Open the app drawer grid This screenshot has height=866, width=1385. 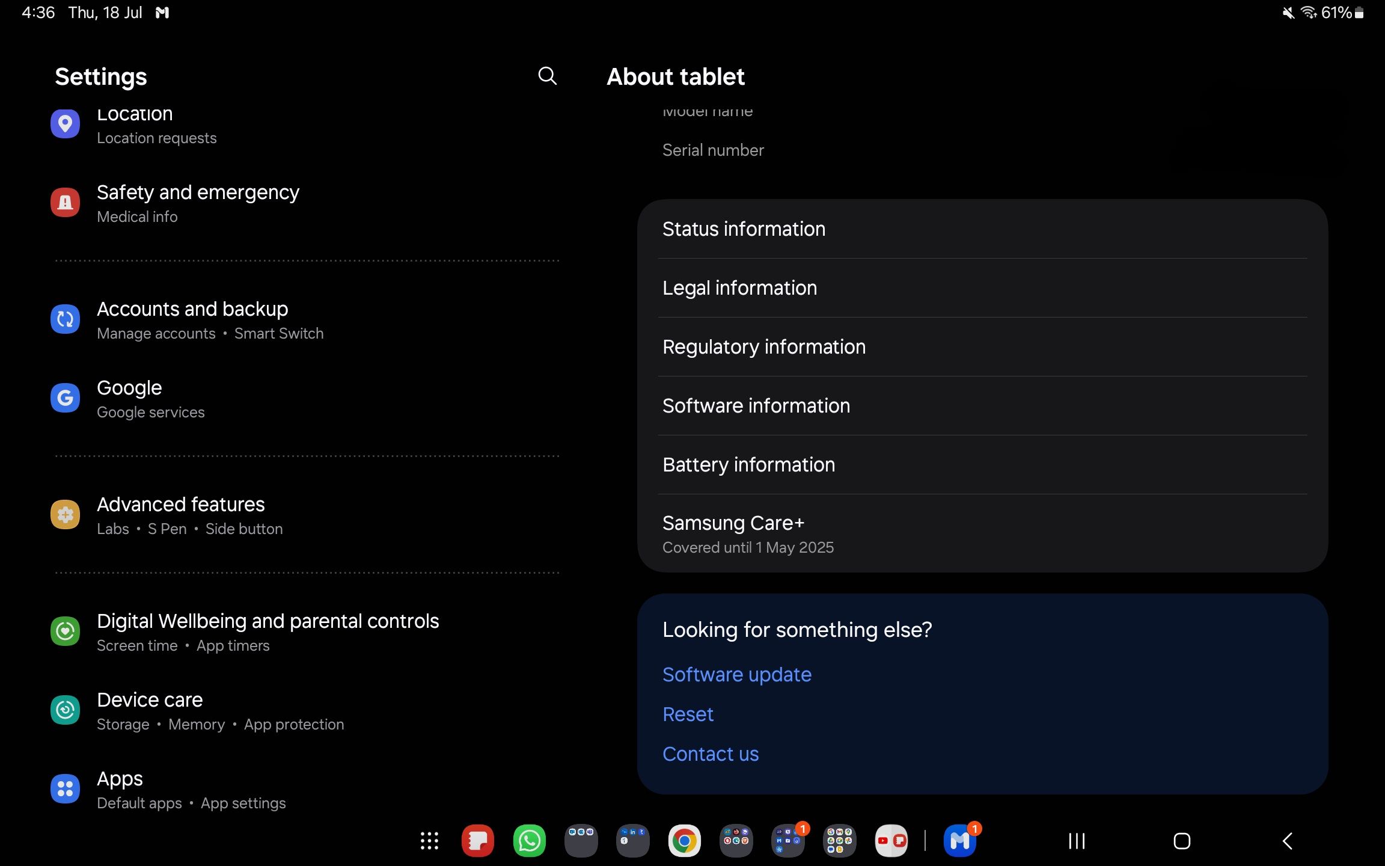(430, 841)
